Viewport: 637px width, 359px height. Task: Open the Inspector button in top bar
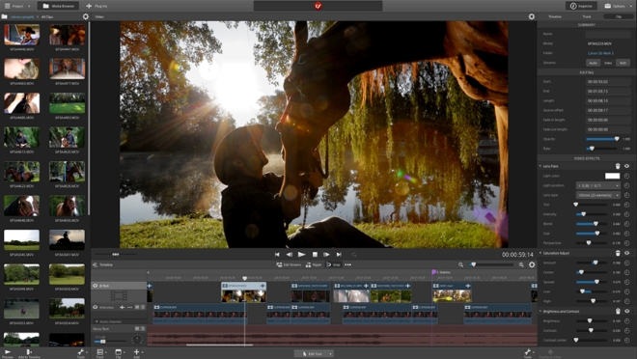click(x=582, y=6)
